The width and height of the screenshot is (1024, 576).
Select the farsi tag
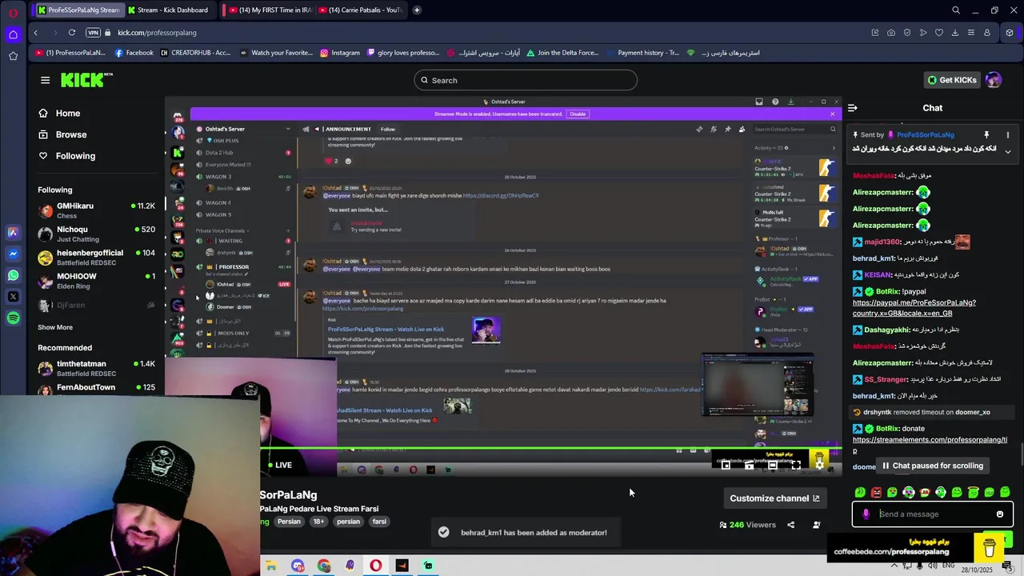pos(379,522)
